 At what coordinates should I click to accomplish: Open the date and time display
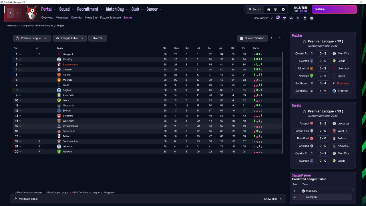point(301,9)
